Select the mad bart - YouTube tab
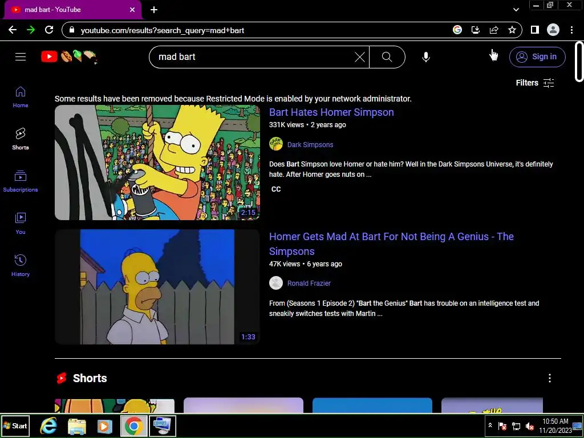Image resolution: width=584 pixels, height=438 pixels. pos(72,10)
